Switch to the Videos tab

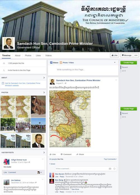(x=48, y=55)
